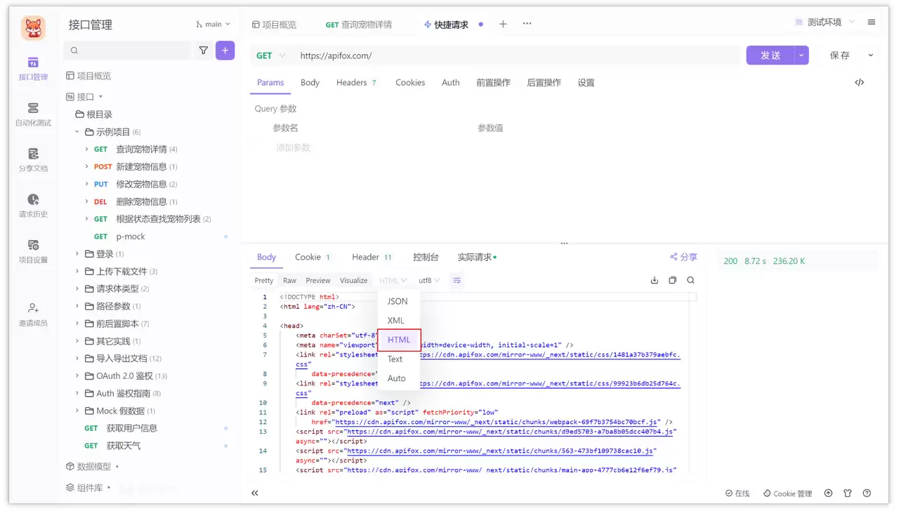The height and width of the screenshot is (511, 899).
Task: Select XML from the format menu
Action: click(x=396, y=320)
